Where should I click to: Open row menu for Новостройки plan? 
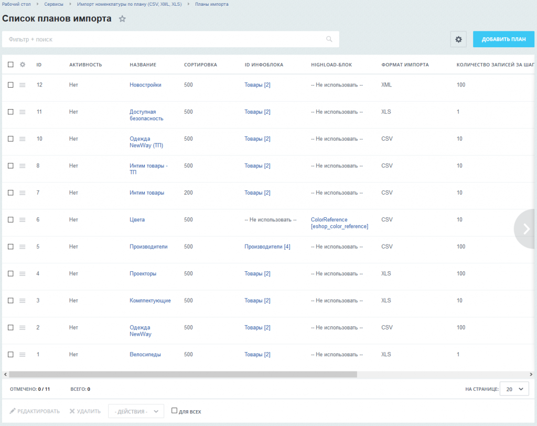tap(22, 85)
